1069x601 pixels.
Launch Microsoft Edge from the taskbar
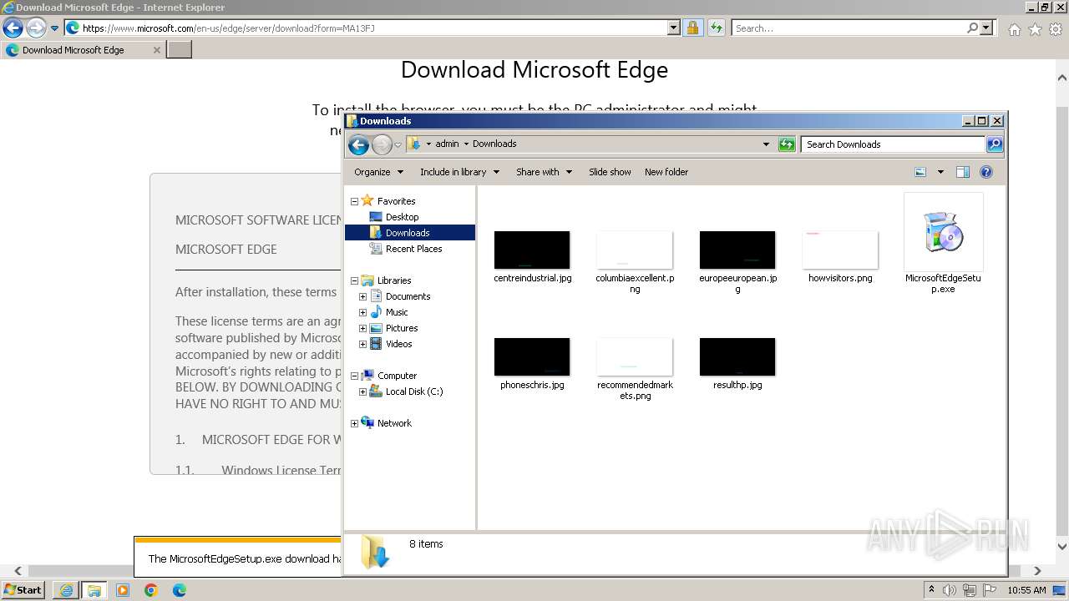(180, 590)
